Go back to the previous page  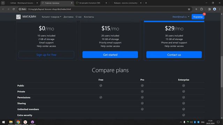3,9
